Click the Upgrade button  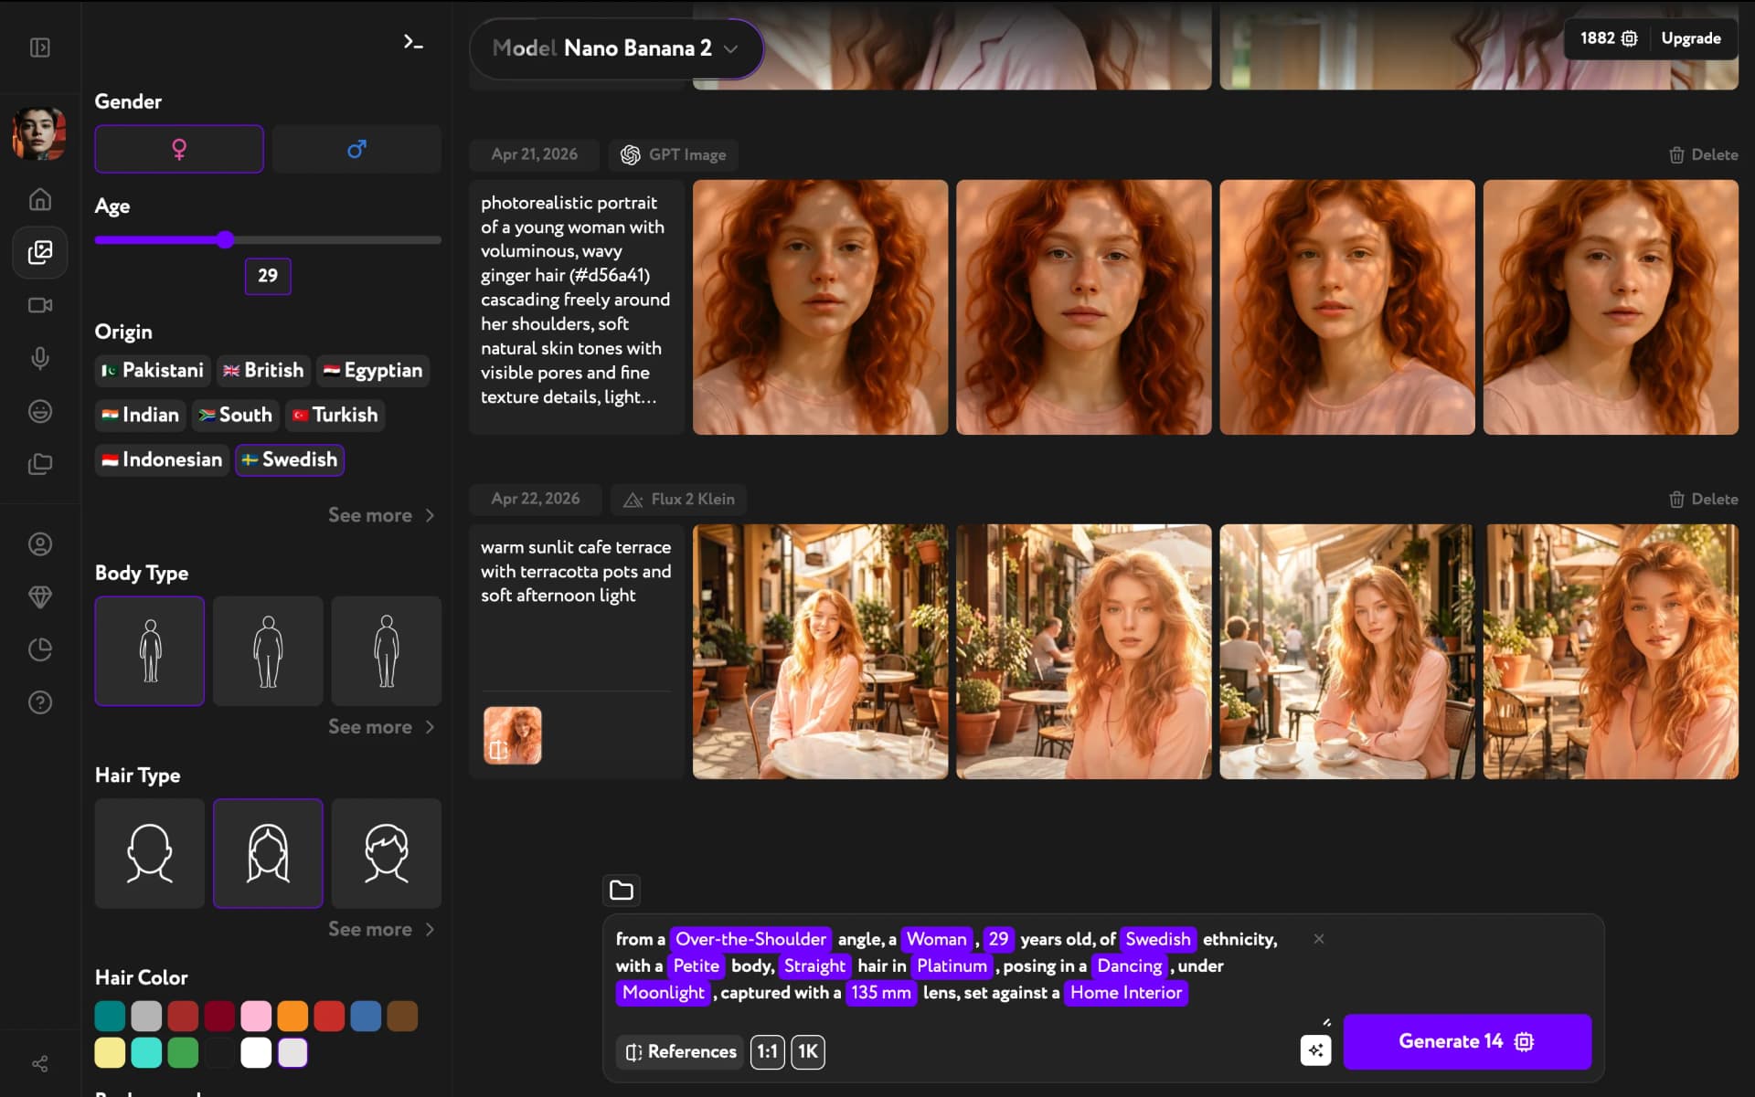point(1689,38)
